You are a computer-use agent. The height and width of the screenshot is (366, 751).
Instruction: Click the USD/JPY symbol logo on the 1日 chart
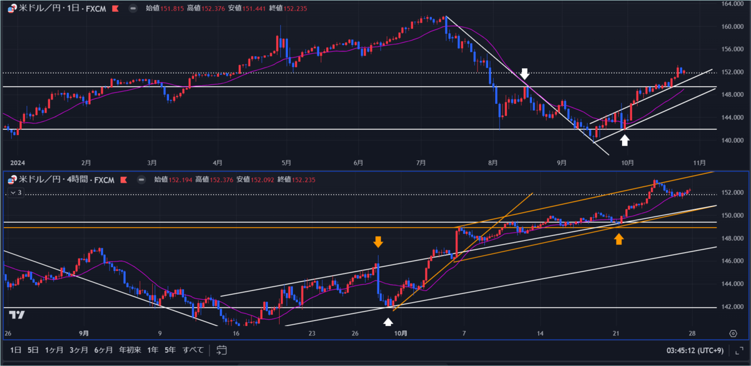tap(12, 8)
